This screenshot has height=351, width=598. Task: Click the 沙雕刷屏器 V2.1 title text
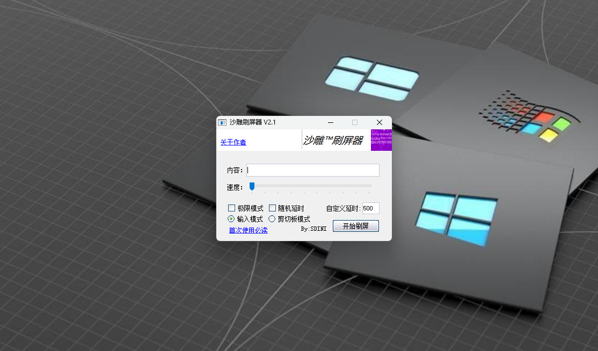(x=252, y=122)
